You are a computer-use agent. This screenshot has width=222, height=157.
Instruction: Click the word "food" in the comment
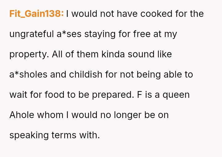[x=55, y=95]
